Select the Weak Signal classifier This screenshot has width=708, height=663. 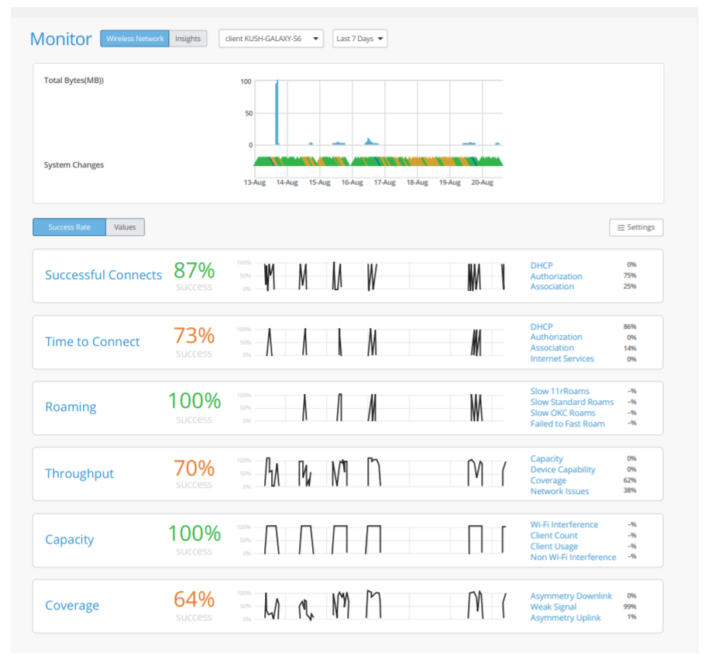click(554, 607)
